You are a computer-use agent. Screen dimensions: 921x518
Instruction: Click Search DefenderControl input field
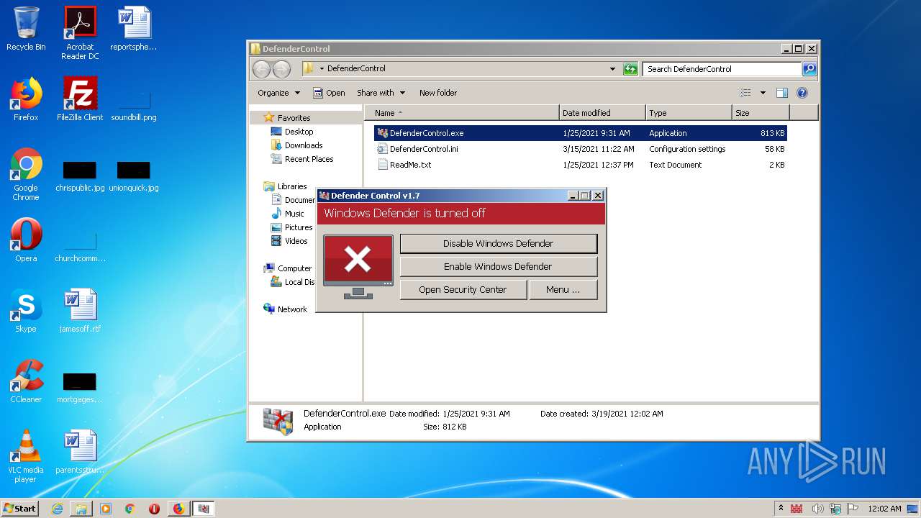click(722, 69)
